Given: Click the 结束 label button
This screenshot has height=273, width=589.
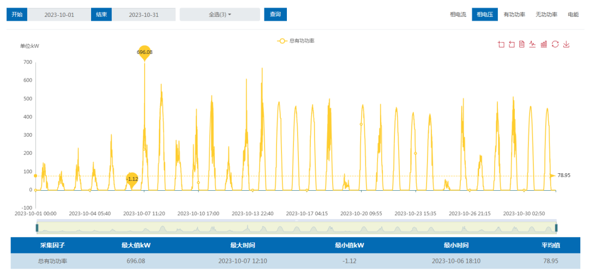Looking at the screenshot, I should [101, 14].
